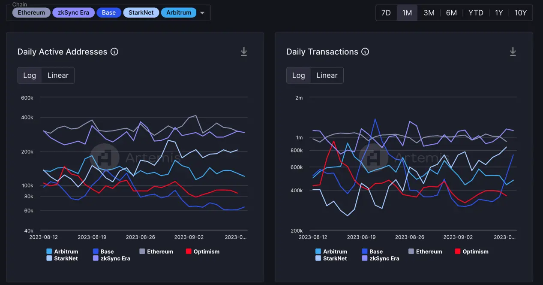Expand the Chain selector dropdown arrow

coord(202,13)
